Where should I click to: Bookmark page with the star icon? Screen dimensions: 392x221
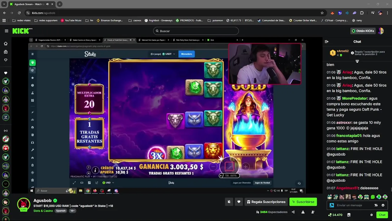(x=322, y=13)
